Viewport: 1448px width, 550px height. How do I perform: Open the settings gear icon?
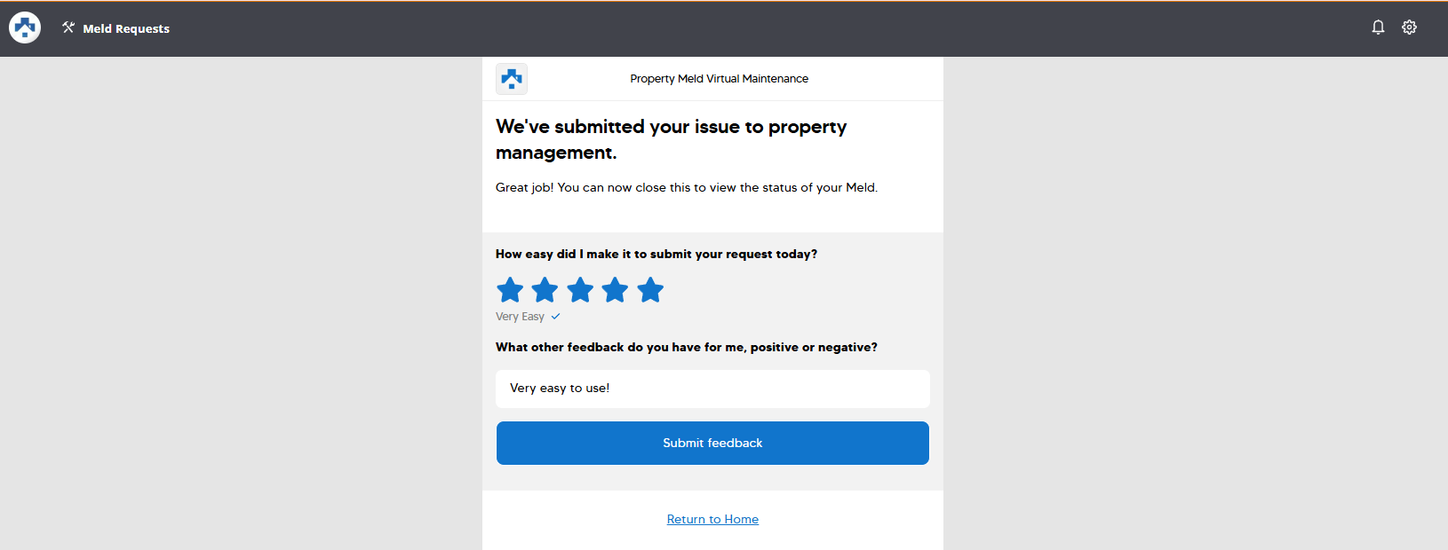pyautogui.click(x=1409, y=27)
